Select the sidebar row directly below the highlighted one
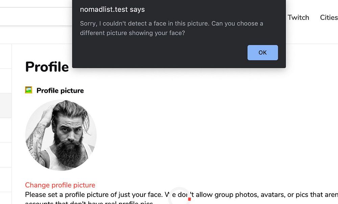 pyautogui.click(x=6, y=130)
